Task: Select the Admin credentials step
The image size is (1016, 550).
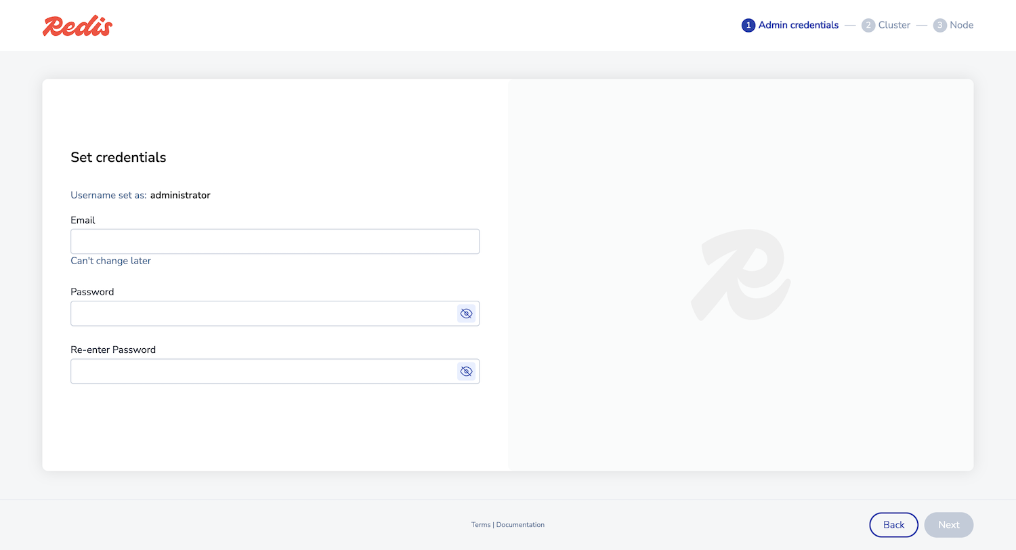Action: (798, 25)
